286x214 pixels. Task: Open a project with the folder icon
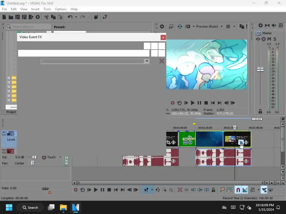pos(11,17)
